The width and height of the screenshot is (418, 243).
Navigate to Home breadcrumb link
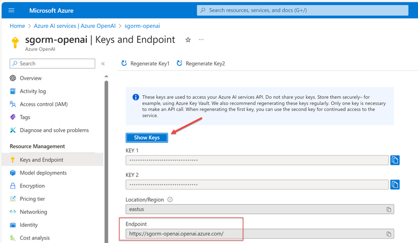(x=17, y=26)
